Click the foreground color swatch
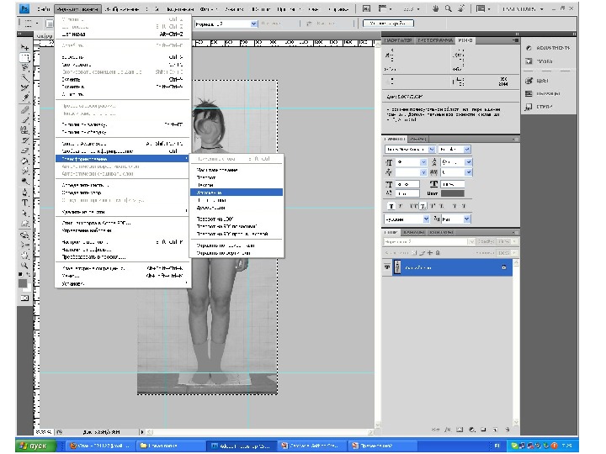 coord(23,283)
